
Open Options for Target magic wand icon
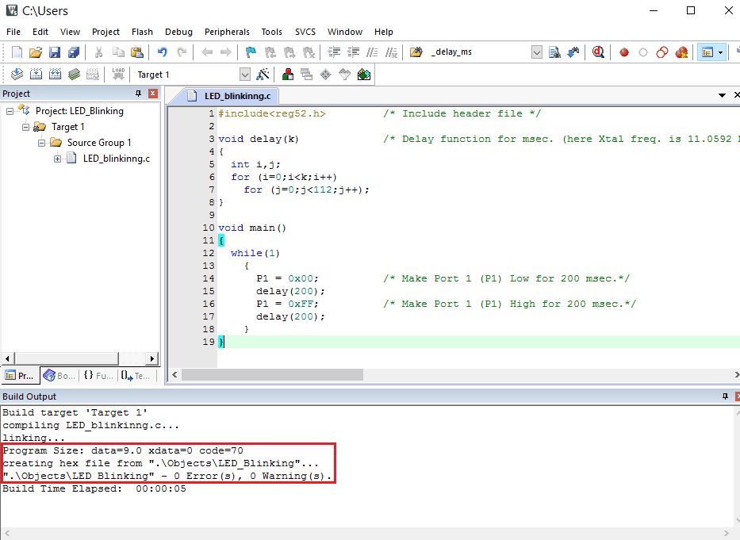263,75
